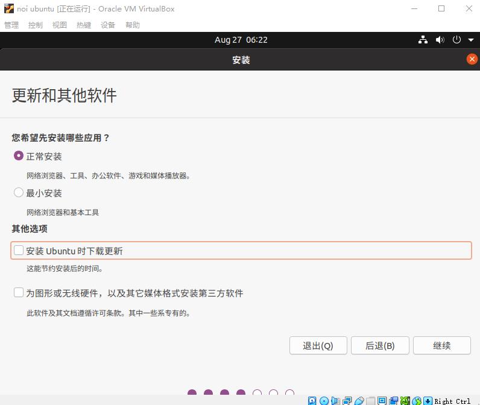Click the display monitor status icon
Viewport: 480px width, 405px height.
click(x=382, y=401)
